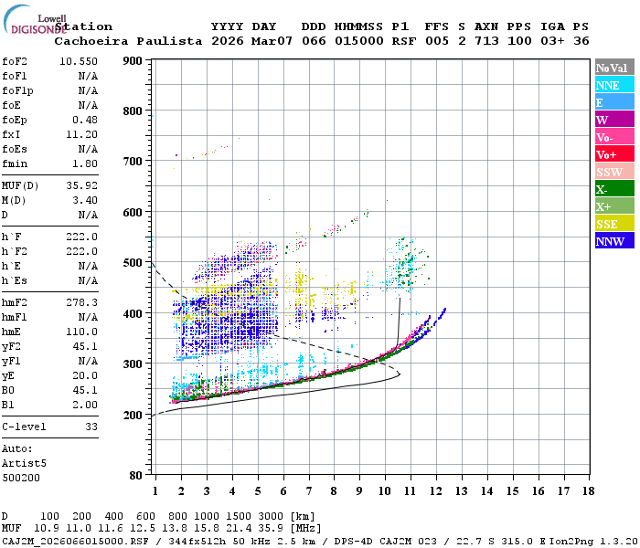This screenshot has width=640, height=548.
Task: Click the Artist5 autoscaler label
Action: point(24,464)
